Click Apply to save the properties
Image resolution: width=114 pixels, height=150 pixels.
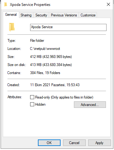point(99,143)
